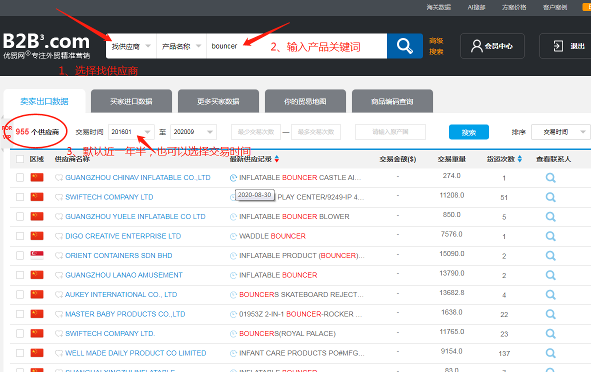The width and height of the screenshot is (591, 372).
Task: Click the blue magnifier search button
Action: (x=405, y=46)
